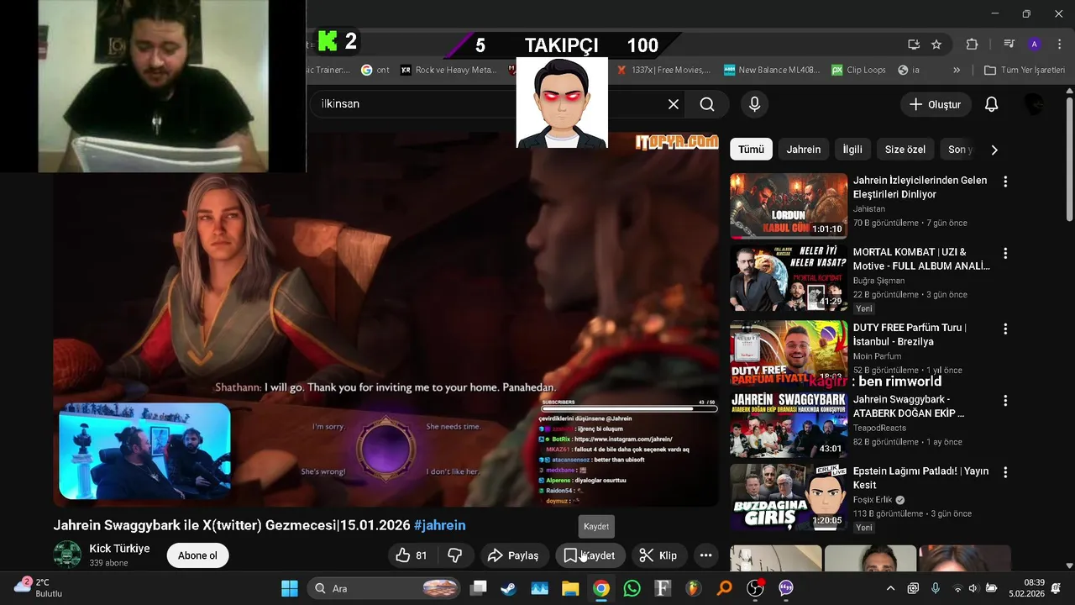Open the volume speaker tray icon

coord(973,588)
